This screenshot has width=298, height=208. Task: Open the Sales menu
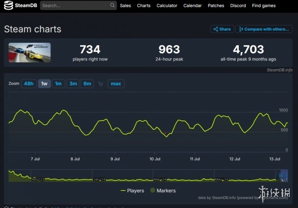(x=126, y=6)
